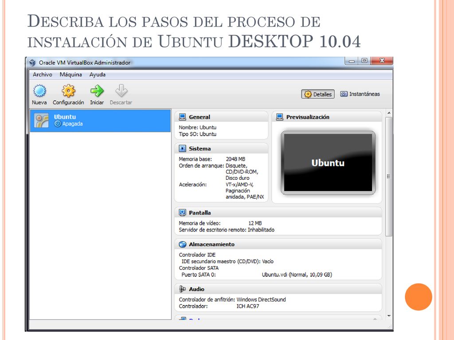Click the Ubuntu VM OS icon

(x=41, y=120)
